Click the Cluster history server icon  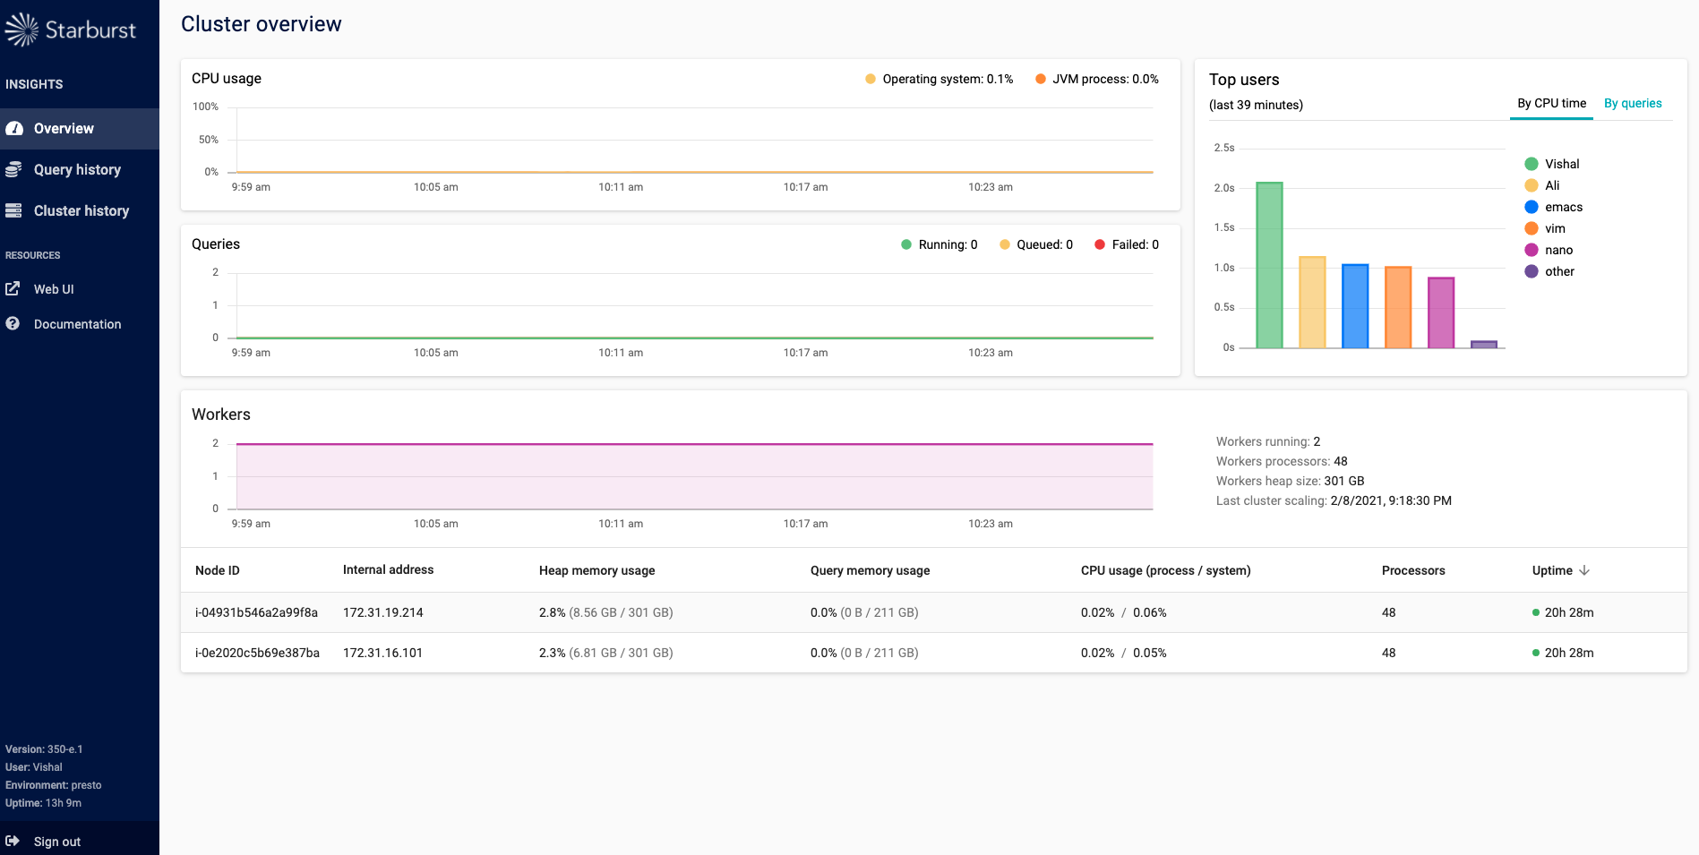pos(14,211)
